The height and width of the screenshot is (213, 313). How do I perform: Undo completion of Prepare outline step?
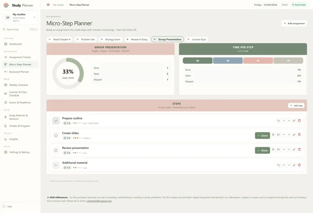click(279, 121)
